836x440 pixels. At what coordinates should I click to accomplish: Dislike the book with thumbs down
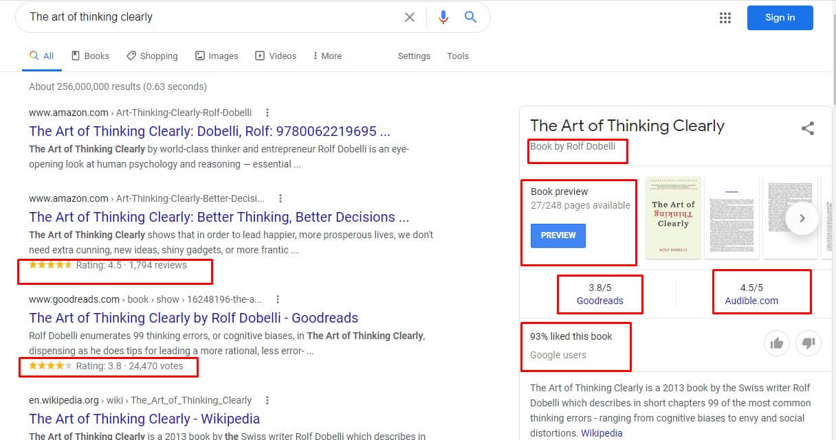808,343
